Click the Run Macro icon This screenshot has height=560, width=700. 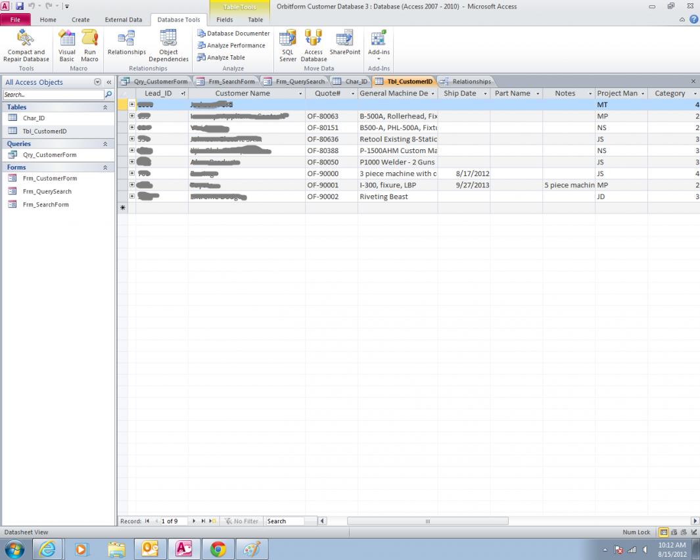pyautogui.click(x=90, y=45)
